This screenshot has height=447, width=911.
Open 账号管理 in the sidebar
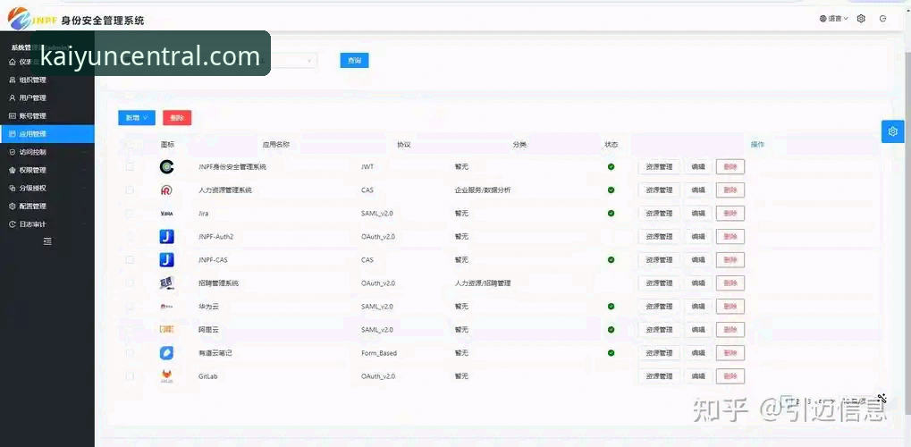click(47, 115)
